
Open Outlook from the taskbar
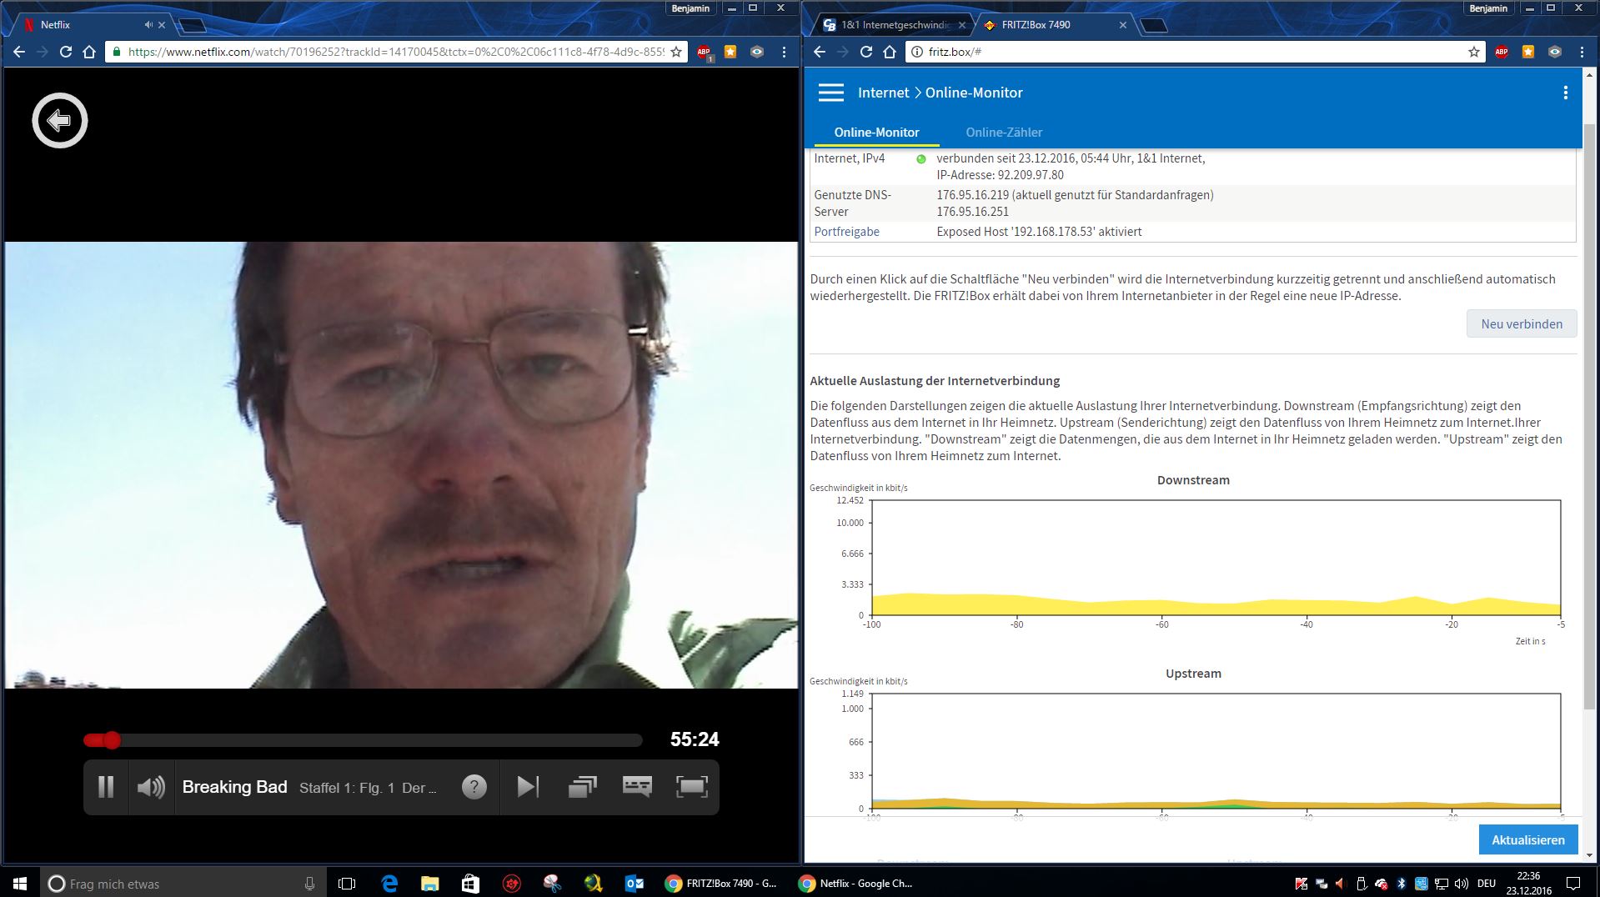pyautogui.click(x=634, y=884)
